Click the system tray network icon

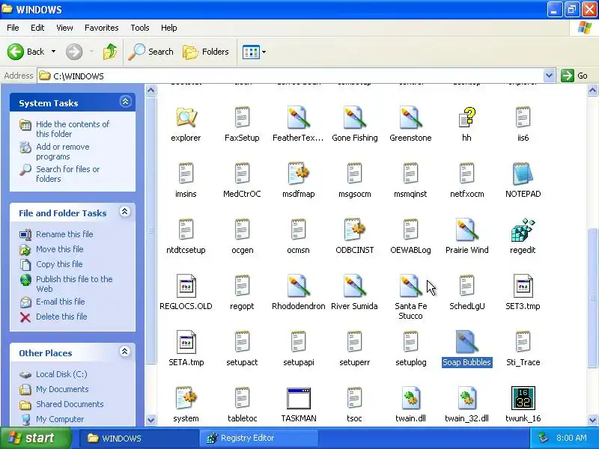click(543, 438)
